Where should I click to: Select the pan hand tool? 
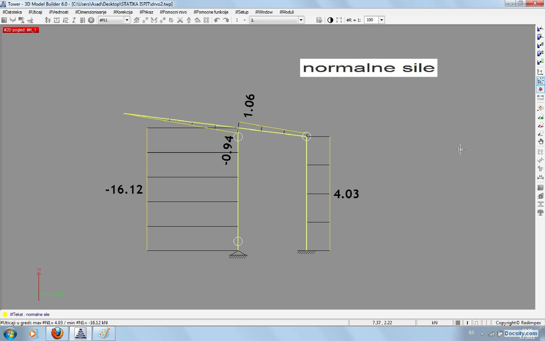540,142
